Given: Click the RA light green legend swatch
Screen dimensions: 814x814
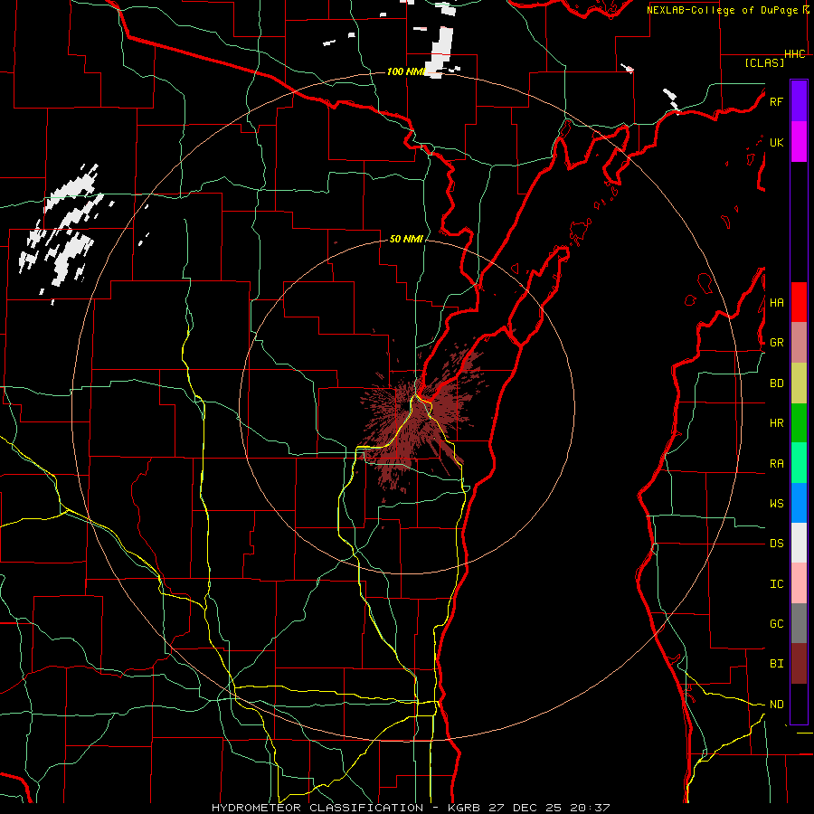Looking at the screenshot, I should 799,463.
